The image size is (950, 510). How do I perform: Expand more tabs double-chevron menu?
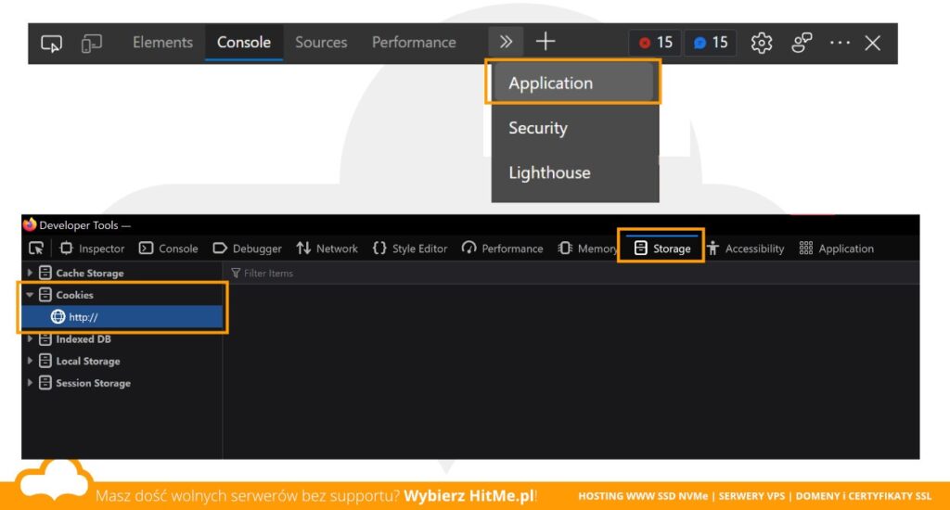pos(506,42)
